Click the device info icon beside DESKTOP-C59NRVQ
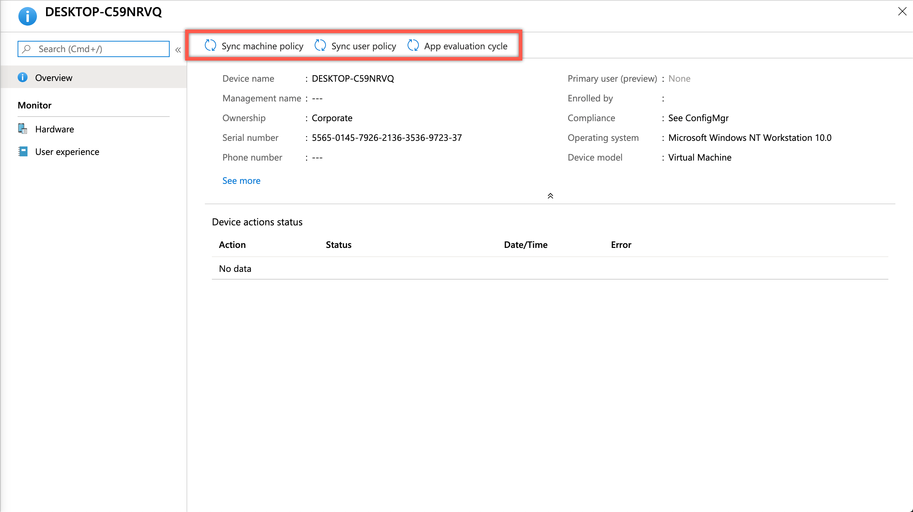Viewport: 913px width, 512px height. (27, 15)
